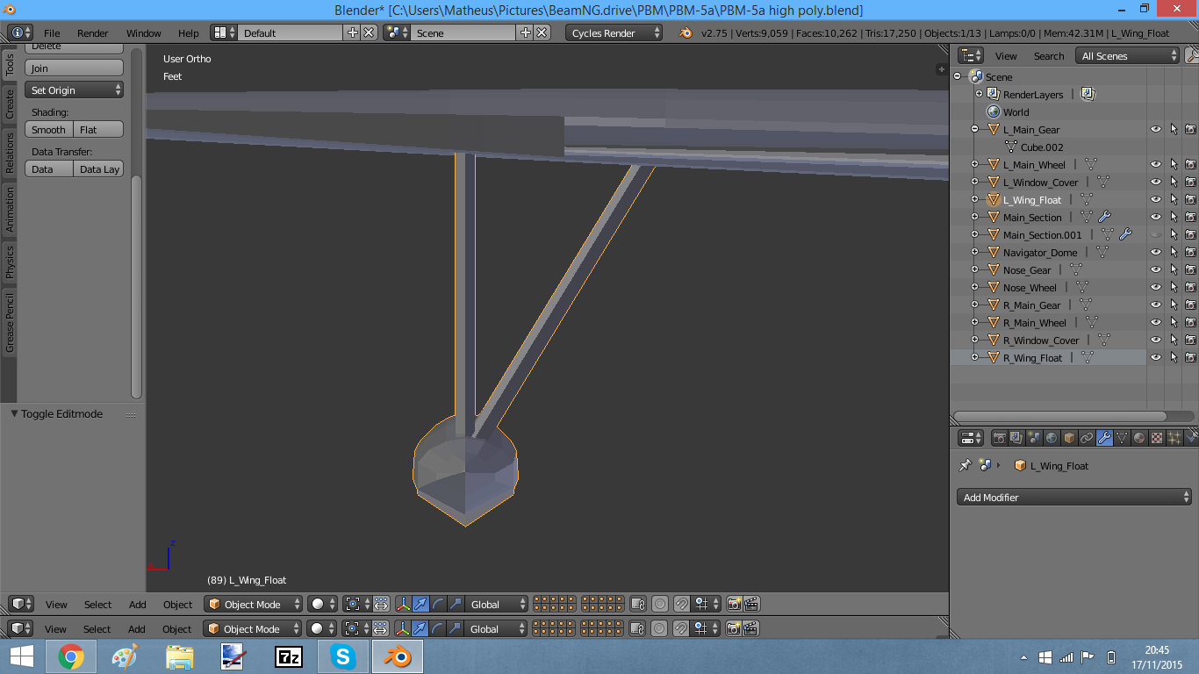Click the Blender logo icon in info bar

pos(685,32)
